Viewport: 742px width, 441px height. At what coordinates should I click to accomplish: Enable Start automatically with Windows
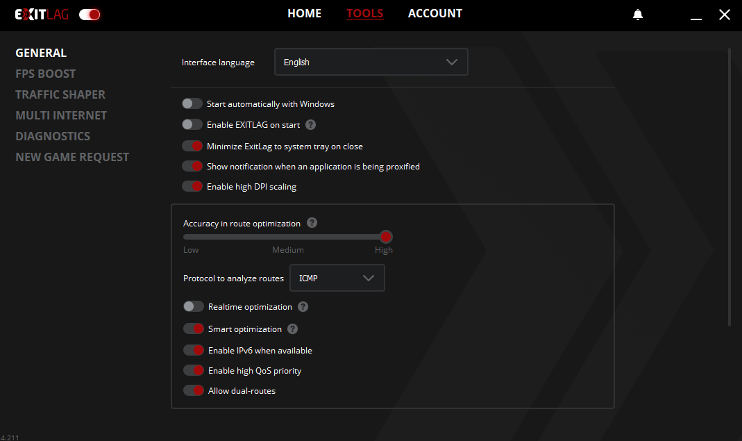tap(192, 103)
